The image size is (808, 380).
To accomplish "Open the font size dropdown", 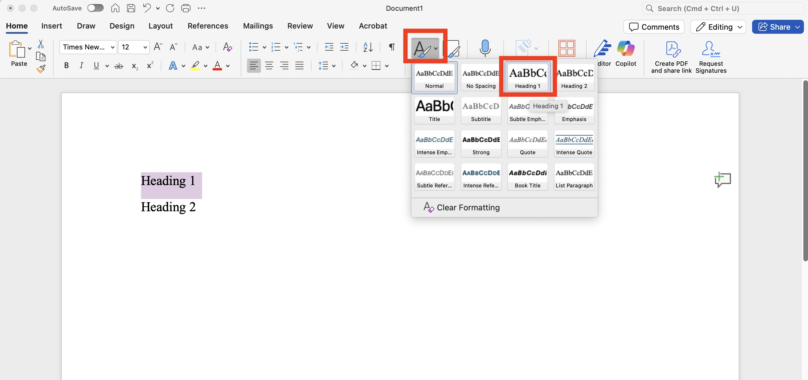I will point(145,47).
